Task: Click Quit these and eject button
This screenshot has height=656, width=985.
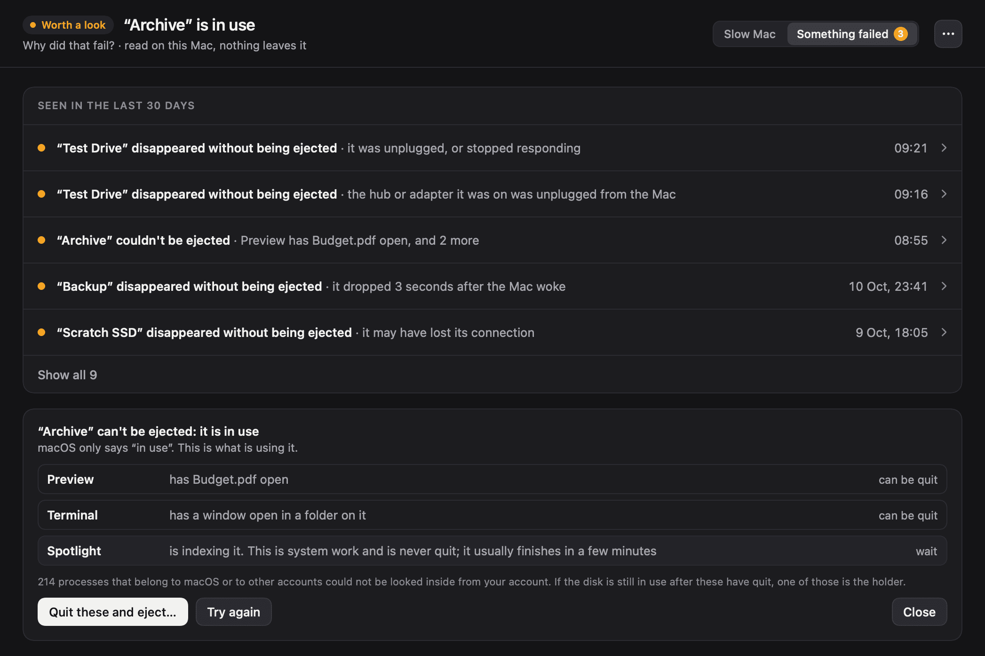Action: (113, 612)
